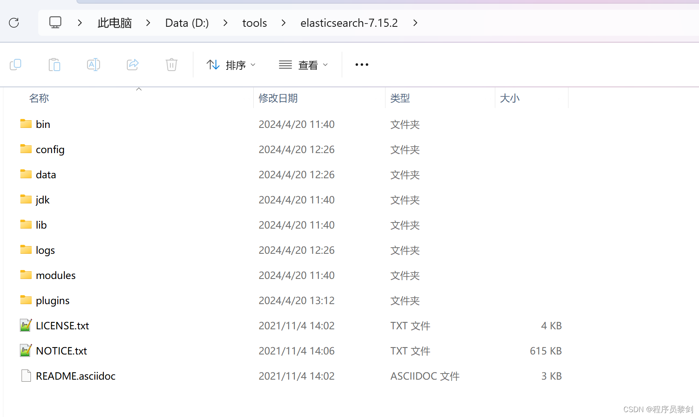Select LICENSE.txt
699x417 pixels.
(62, 325)
